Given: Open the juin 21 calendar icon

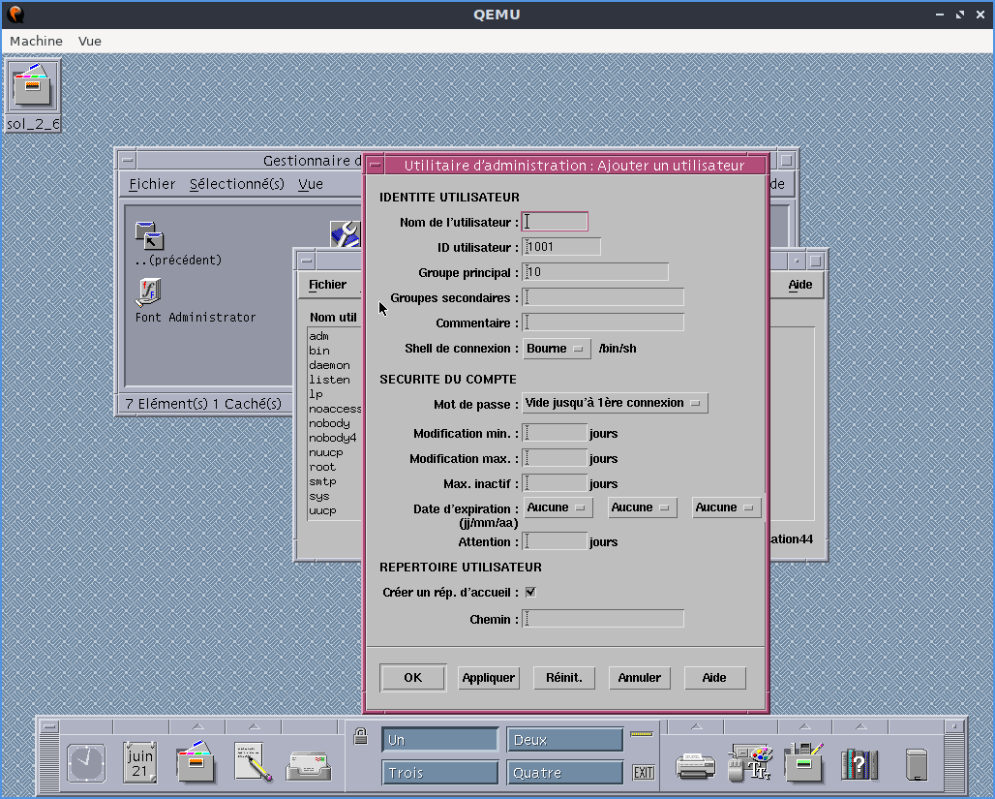Looking at the screenshot, I should coord(139,762).
